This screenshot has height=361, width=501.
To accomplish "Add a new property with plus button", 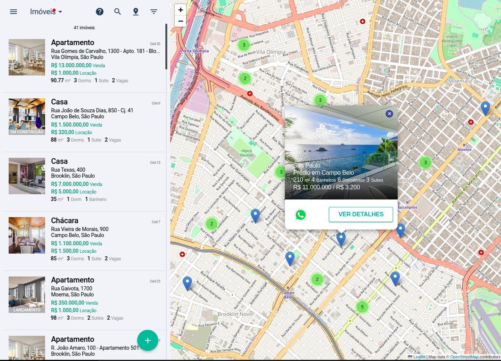I will 148,340.
